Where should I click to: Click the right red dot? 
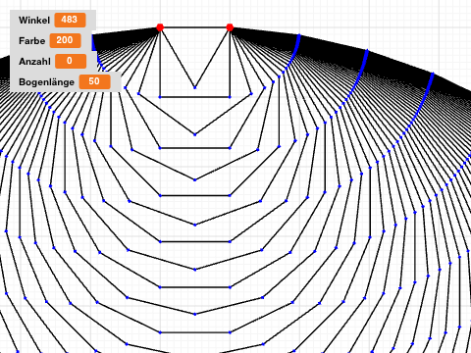pos(230,27)
